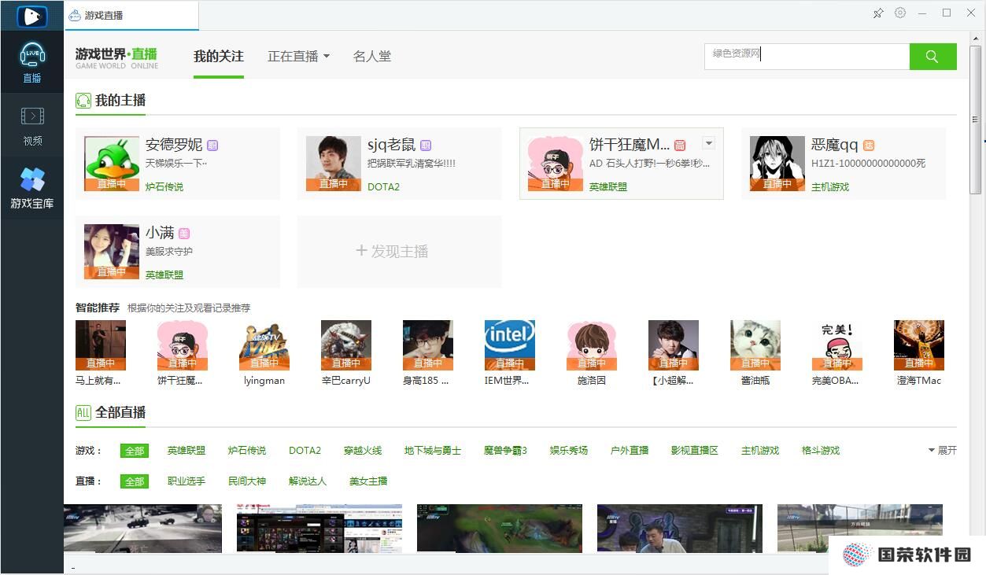Open recommended IEM世界 intel avatar
Image resolution: width=986 pixels, height=575 pixels.
(x=510, y=345)
